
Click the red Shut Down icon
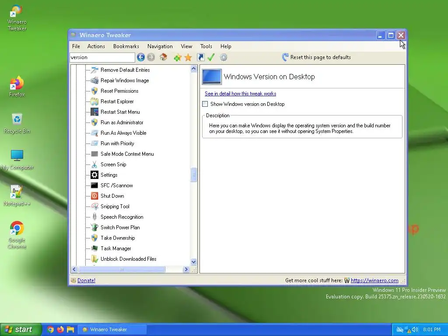[94, 196]
